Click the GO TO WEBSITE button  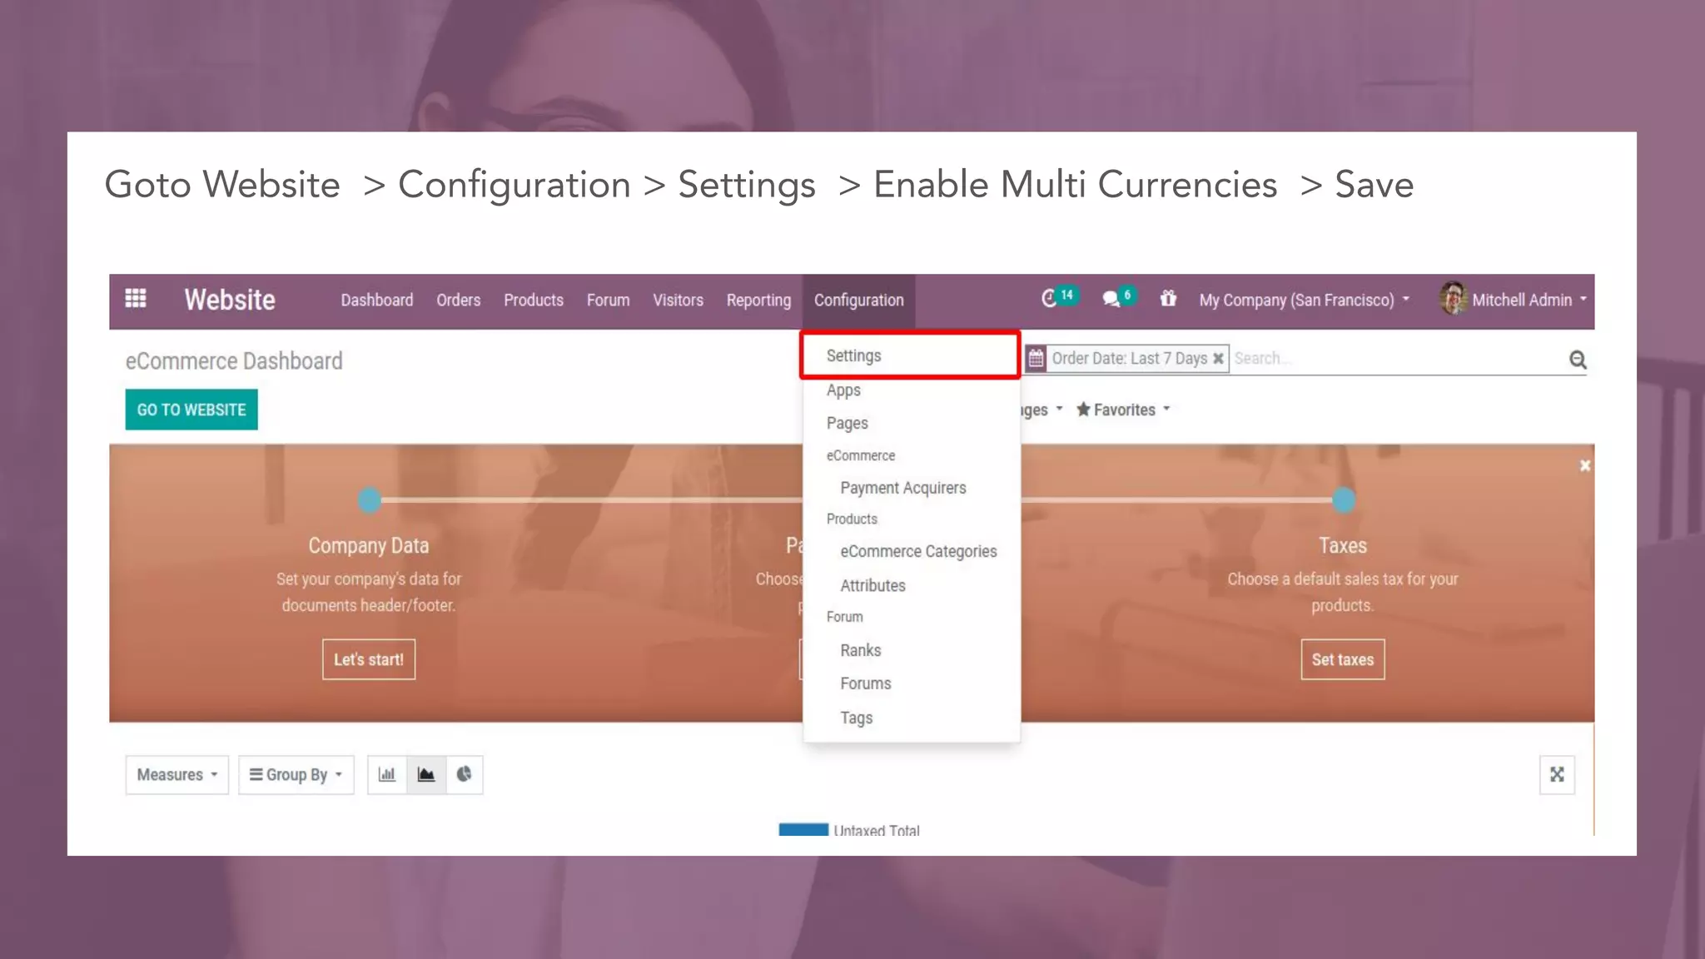pos(191,410)
